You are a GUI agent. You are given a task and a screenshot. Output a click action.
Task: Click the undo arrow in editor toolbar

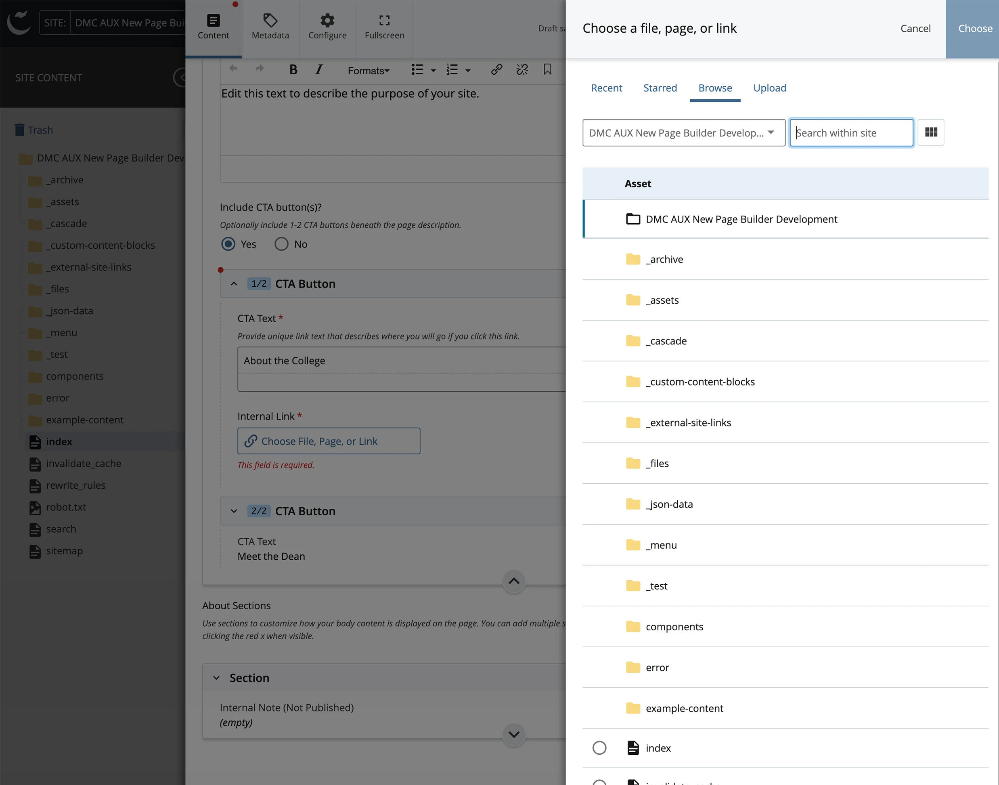[x=233, y=69]
